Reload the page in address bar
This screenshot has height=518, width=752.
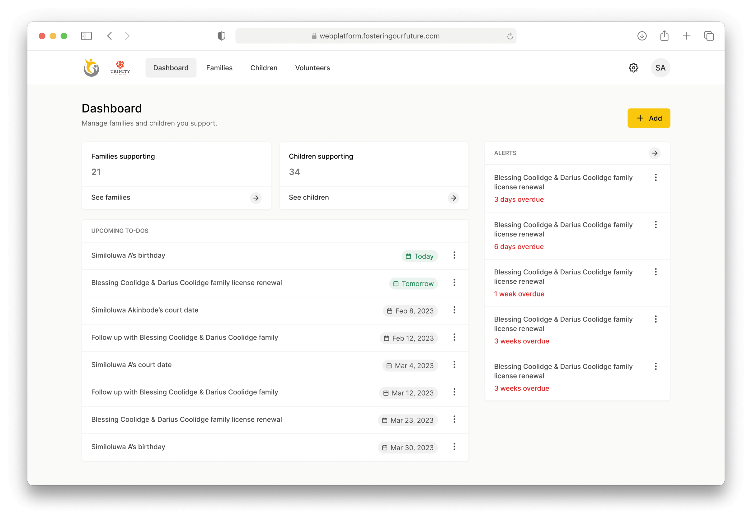[x=510, y=36]
